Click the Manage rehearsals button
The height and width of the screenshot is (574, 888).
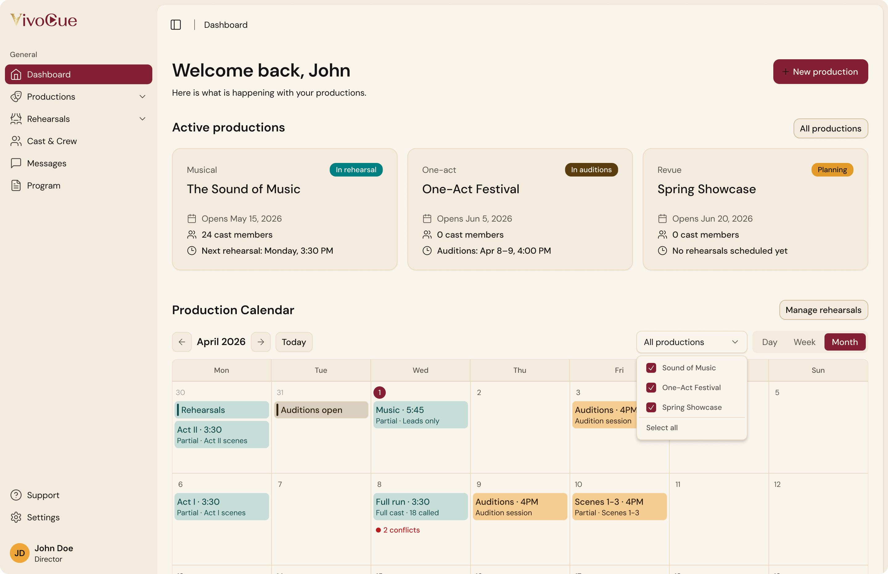pyautogui.click(x=823, y=310)
